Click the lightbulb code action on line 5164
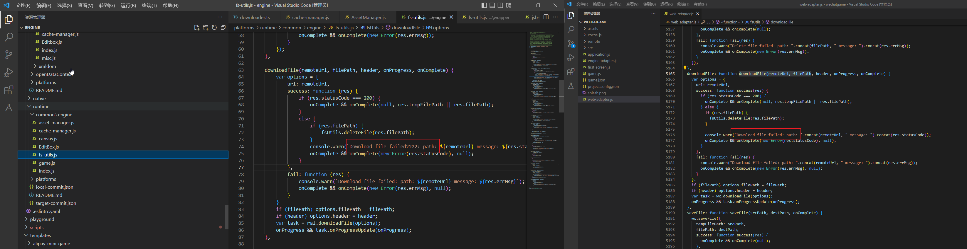The width and height of the screenshot is (967, 249). tap(685, 68)
